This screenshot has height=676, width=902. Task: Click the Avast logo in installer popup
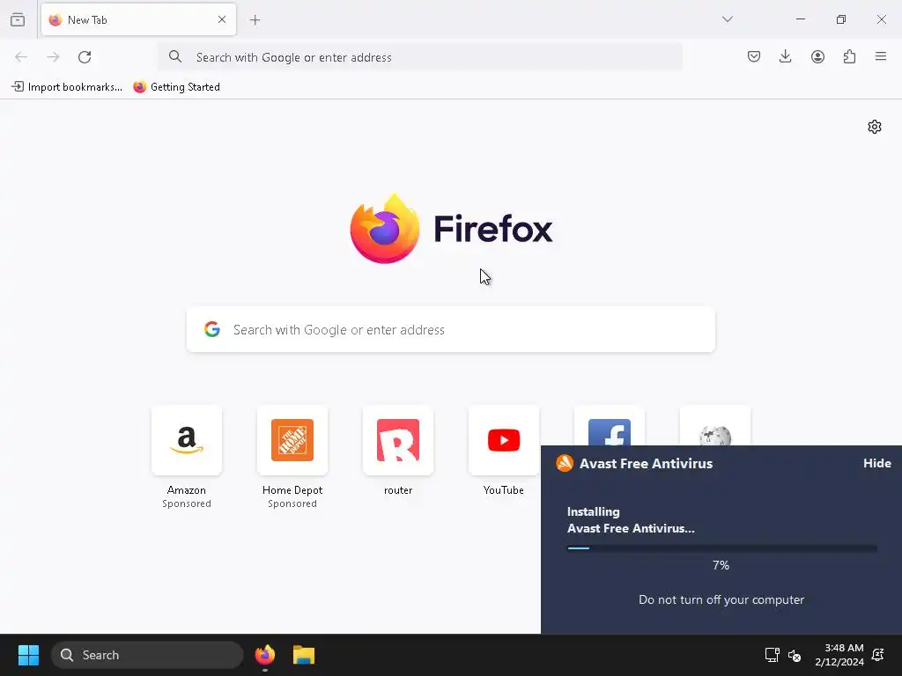point(565,463)
